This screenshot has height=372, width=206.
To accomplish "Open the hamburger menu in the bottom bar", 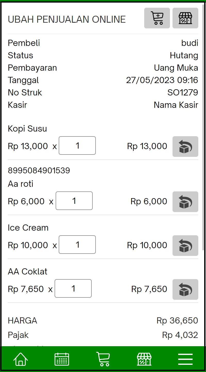I will 185,359.
